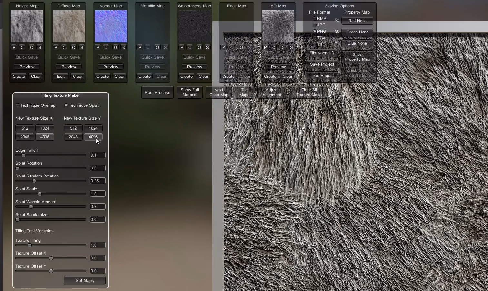Click the C button under AO Map
Image resolution: width=488 pixels, height=291 pixels.
274,47
